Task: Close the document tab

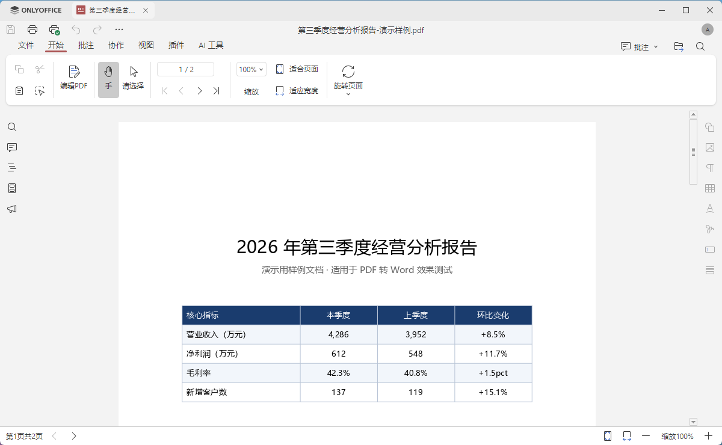Action: pos(146,10)
